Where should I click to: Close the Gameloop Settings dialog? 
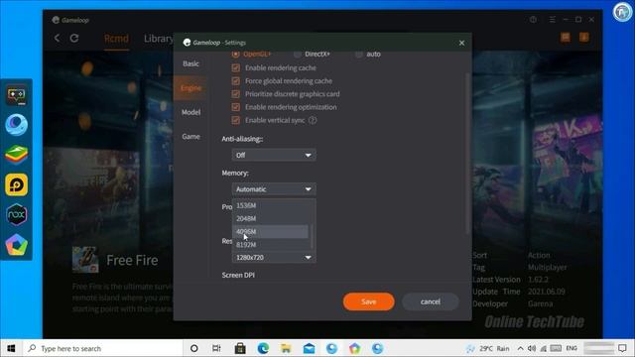461,43
